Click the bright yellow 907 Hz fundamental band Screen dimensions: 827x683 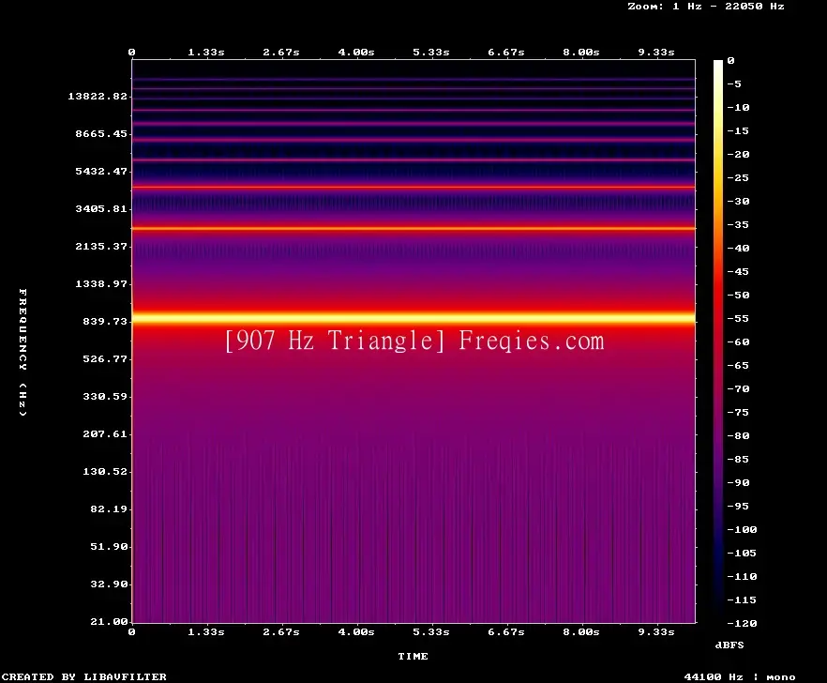[413, 318]
